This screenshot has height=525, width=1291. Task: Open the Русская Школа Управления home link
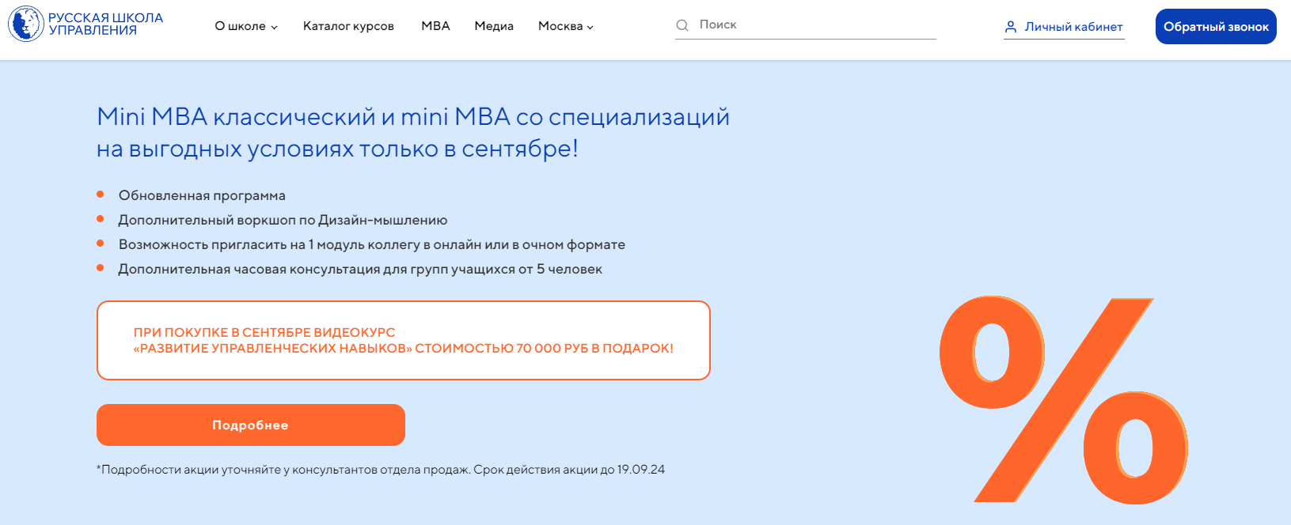(x=85, y=24)
